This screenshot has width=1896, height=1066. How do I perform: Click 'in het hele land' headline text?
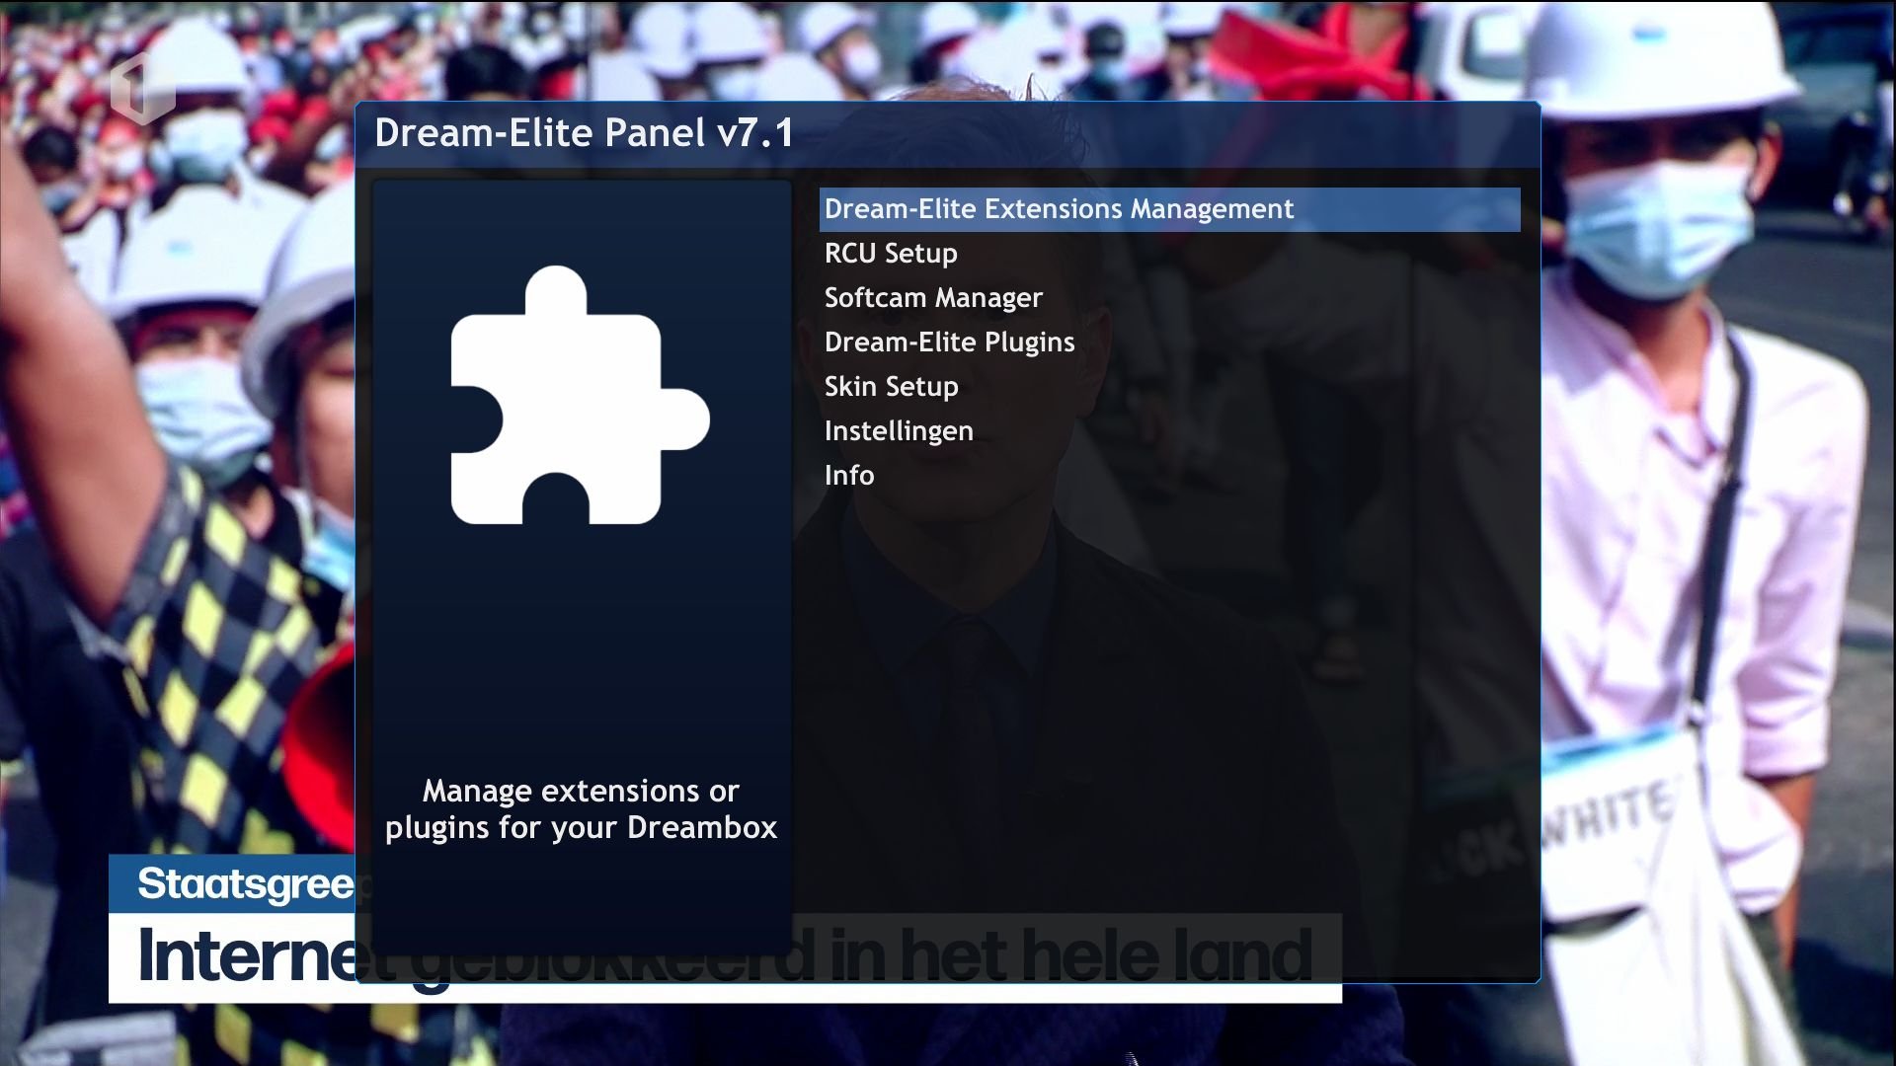[x=1071, y=955]
